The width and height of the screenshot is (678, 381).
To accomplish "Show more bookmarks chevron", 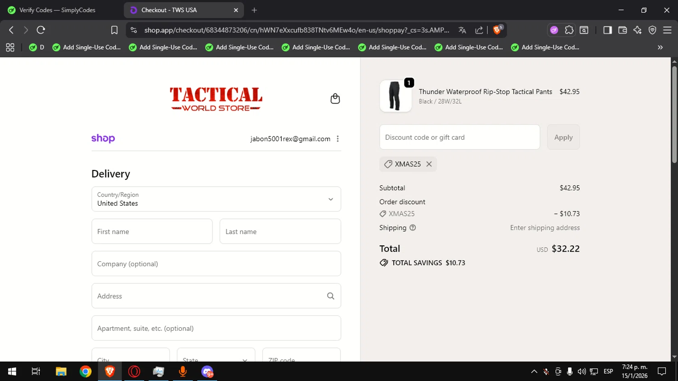I will [660, 47].
